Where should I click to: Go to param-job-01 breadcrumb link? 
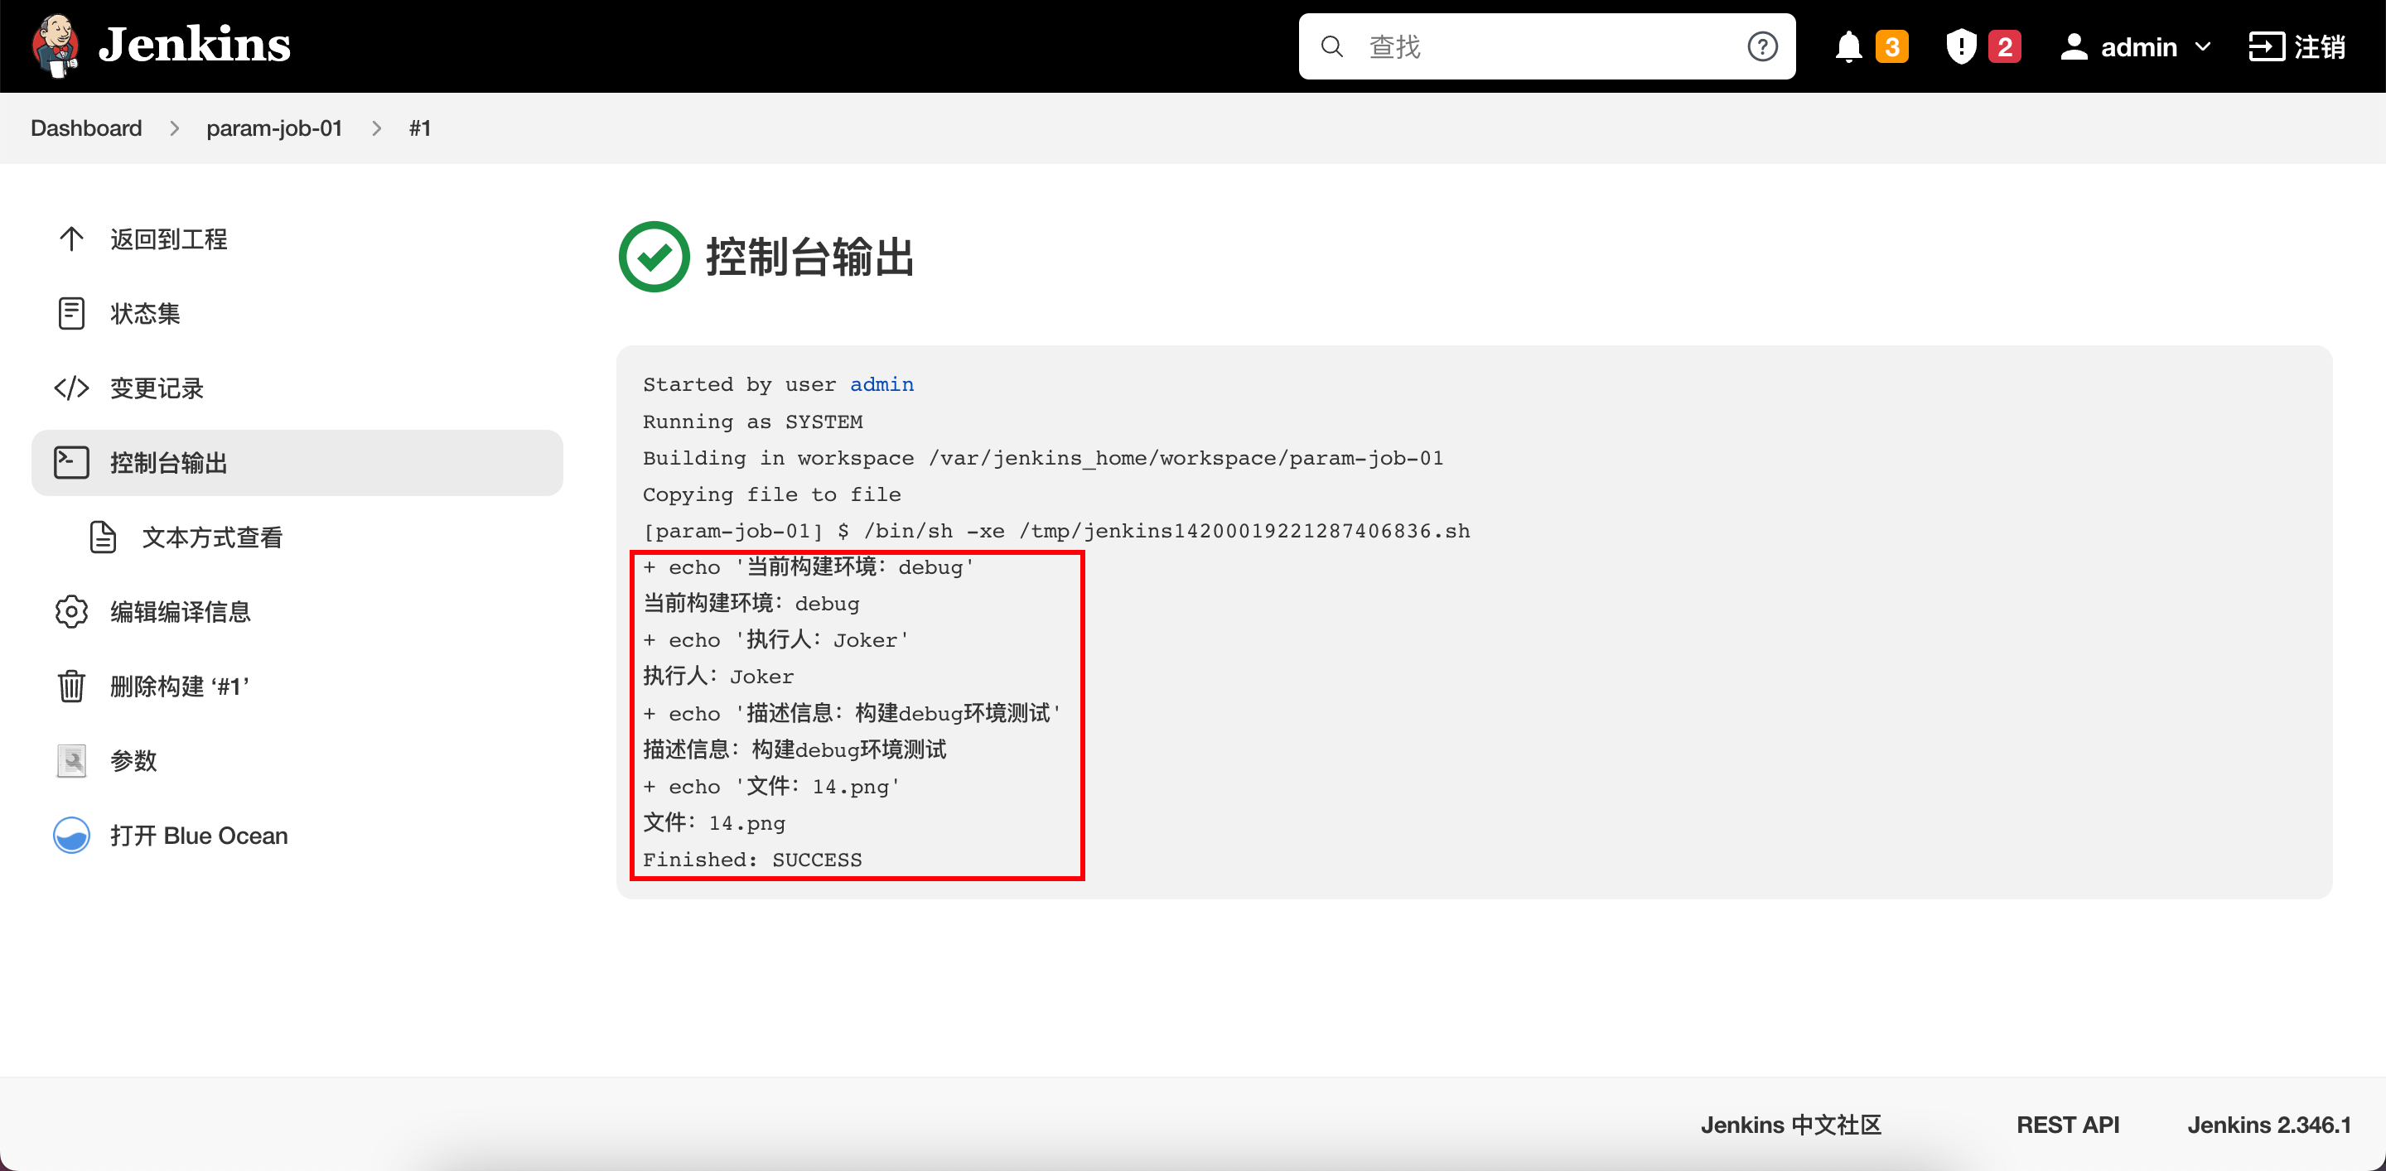(x=274, y=128)
